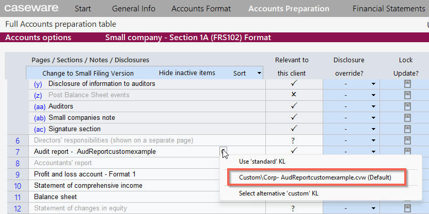The width and height of the screenshot is (429, 214).
Task: Click the Caseware logo
Action: pos(31,8)
